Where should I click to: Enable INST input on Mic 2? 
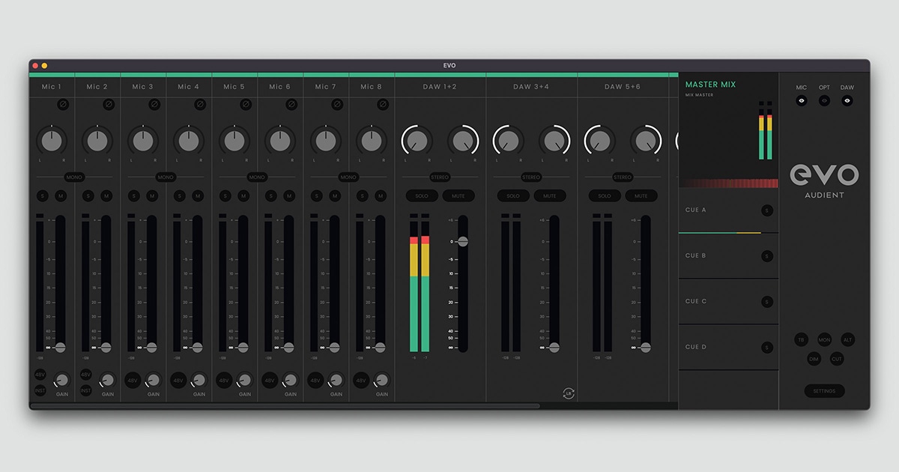pos(85,390)
